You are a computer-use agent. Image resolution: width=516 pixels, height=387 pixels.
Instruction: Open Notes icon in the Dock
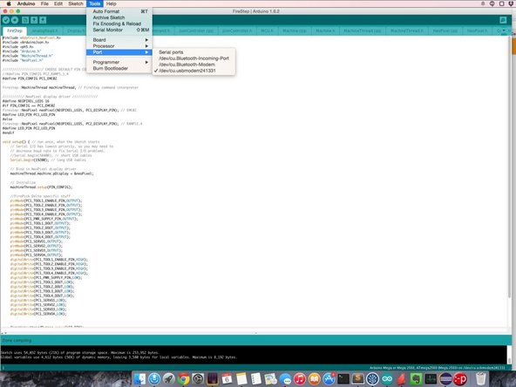[241, 379]
